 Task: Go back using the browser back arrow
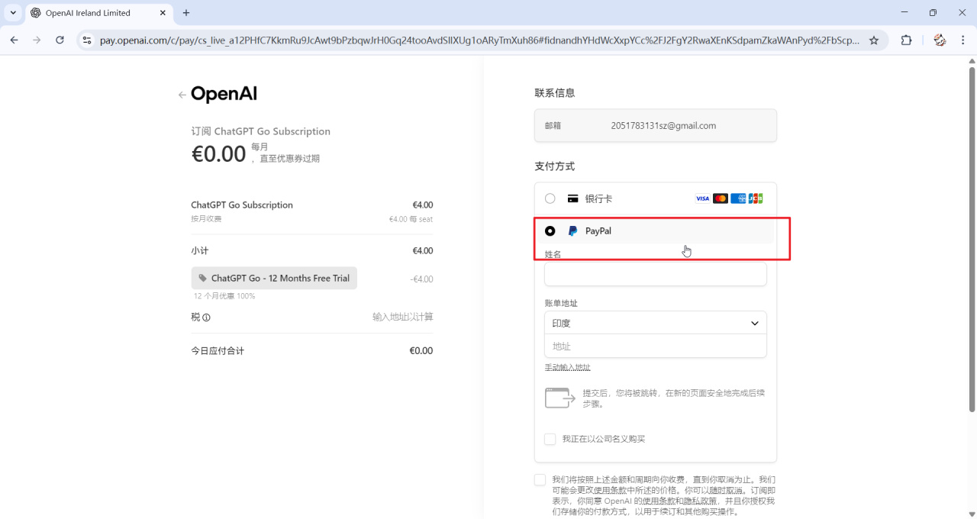click(x=14, y=40)
